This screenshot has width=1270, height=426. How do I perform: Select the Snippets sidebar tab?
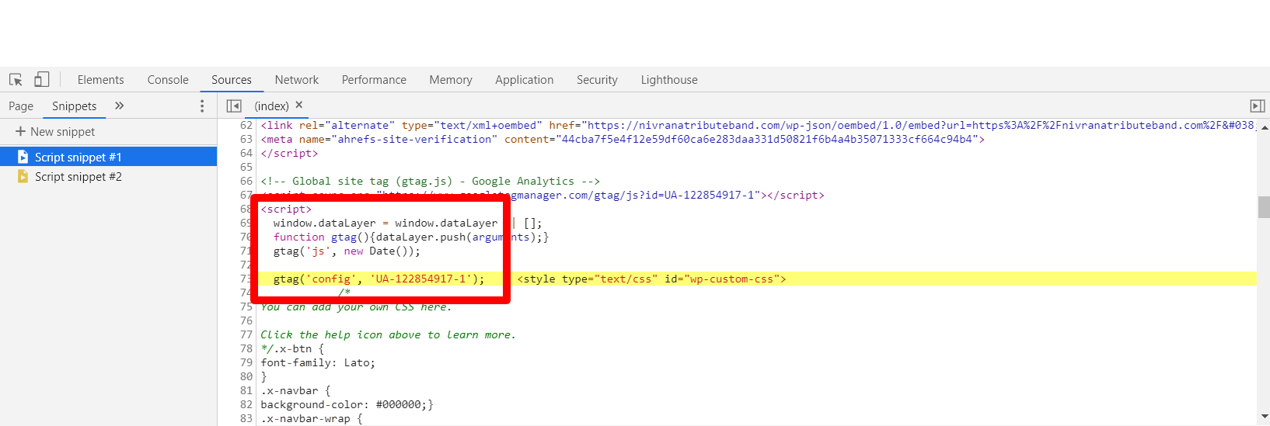click(75, 106)
